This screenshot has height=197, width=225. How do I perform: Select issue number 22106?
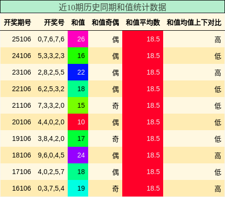pyautogui.click(x=21, y=89)
